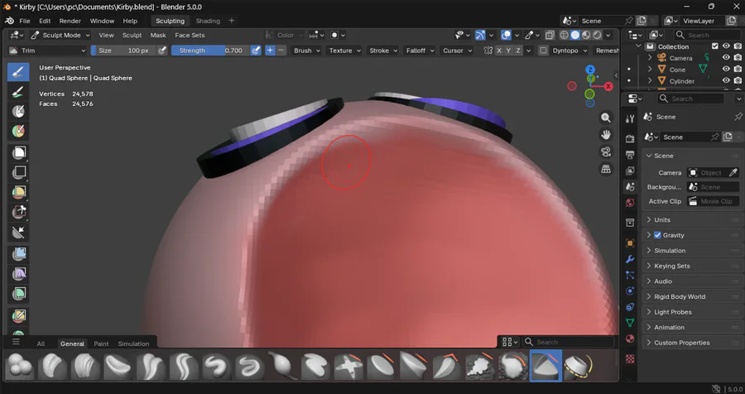Toggle size pressure sensitivity pen icon
The height and width of the screenshot is (394, 745).
162,50
